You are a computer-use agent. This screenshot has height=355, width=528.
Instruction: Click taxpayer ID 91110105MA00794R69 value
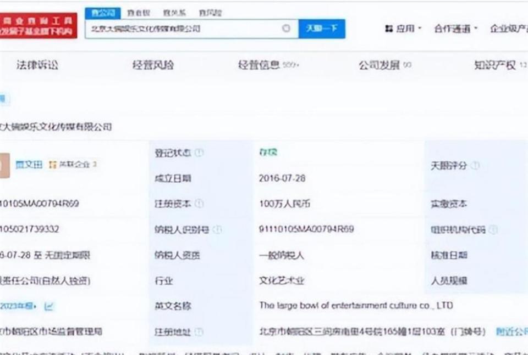coord(306,229)
